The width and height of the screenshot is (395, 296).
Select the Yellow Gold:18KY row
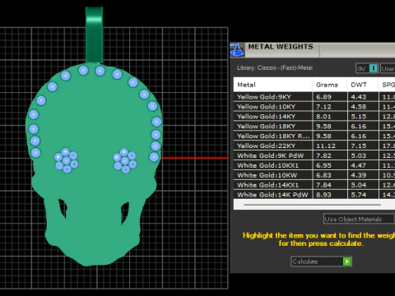click(314, 126)
